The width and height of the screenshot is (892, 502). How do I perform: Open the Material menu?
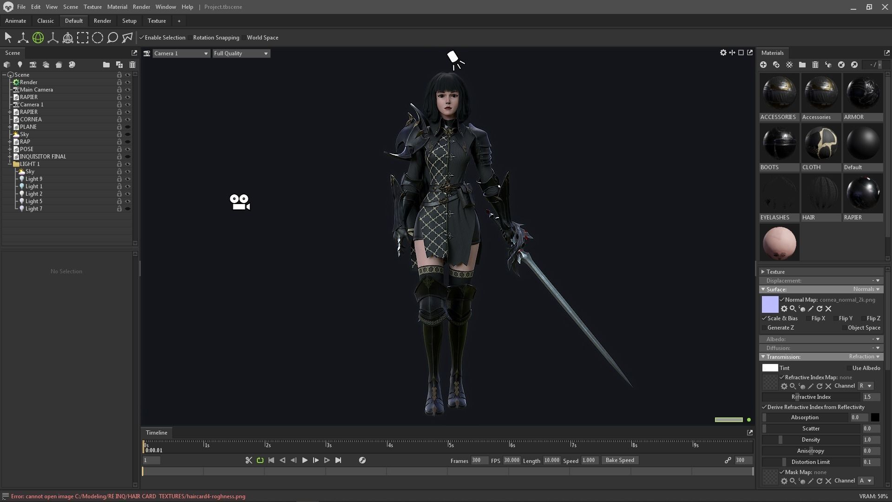[117, 7]
